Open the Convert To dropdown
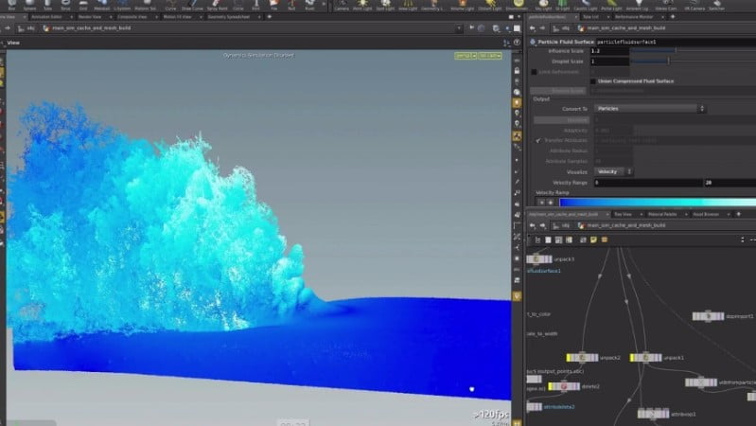The image size is (756, 426). [650, 109]
